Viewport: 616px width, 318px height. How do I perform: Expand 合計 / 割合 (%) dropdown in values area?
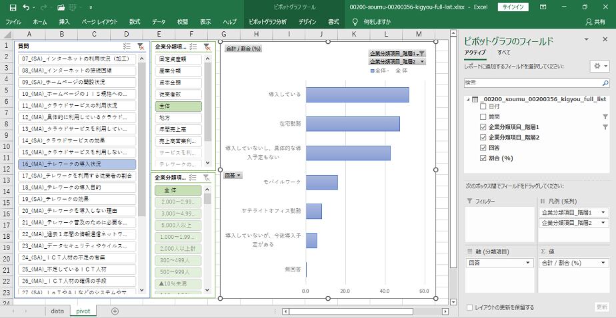(603, 263)
